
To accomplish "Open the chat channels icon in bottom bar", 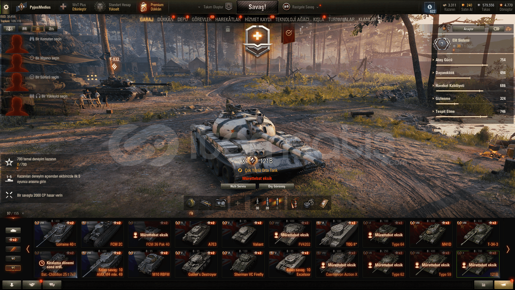I will point(52,285).
